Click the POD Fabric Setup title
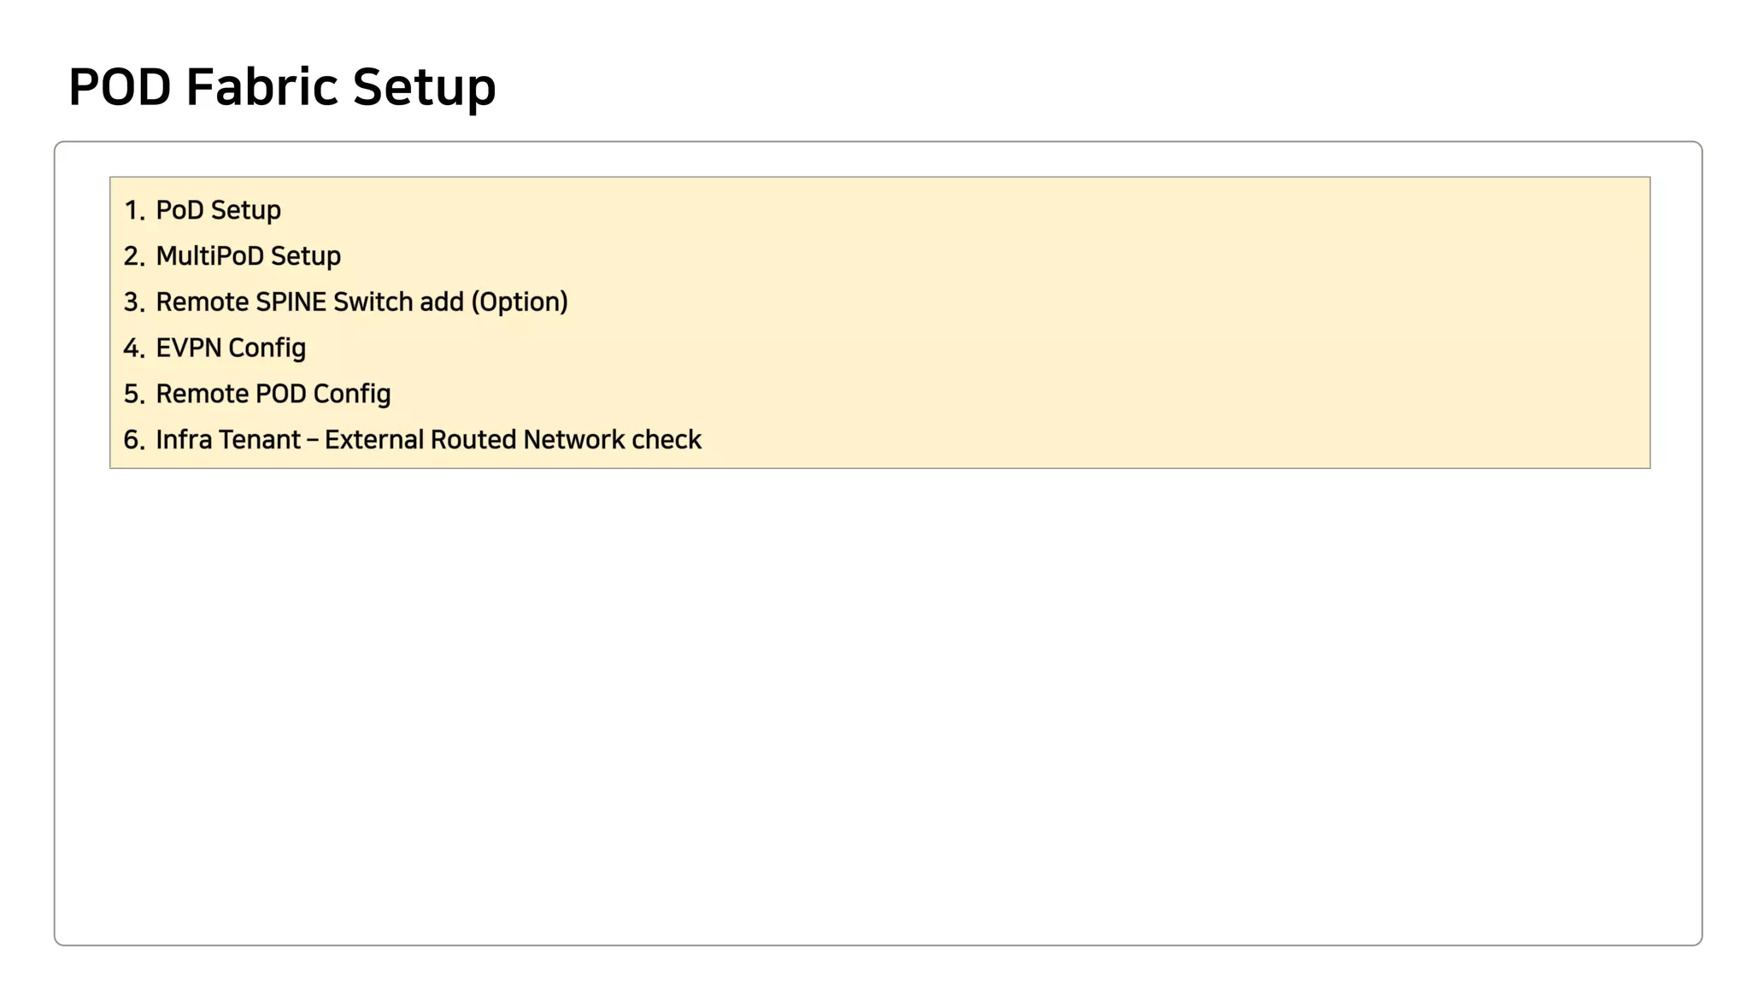 (x=282, y=87)
